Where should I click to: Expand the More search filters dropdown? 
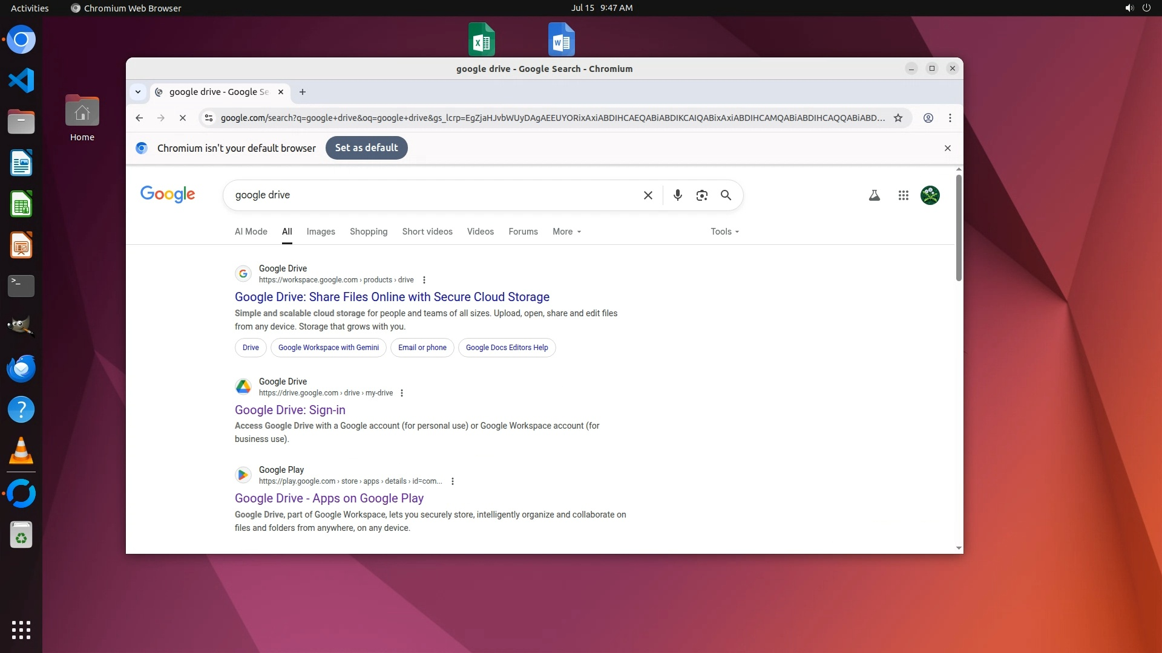[566, 232]
